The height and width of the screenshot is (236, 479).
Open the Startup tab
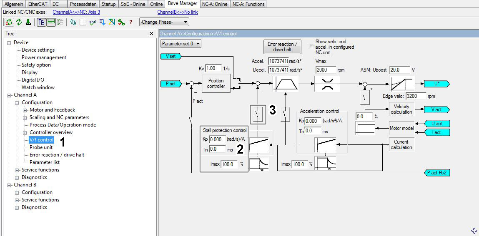108,4
